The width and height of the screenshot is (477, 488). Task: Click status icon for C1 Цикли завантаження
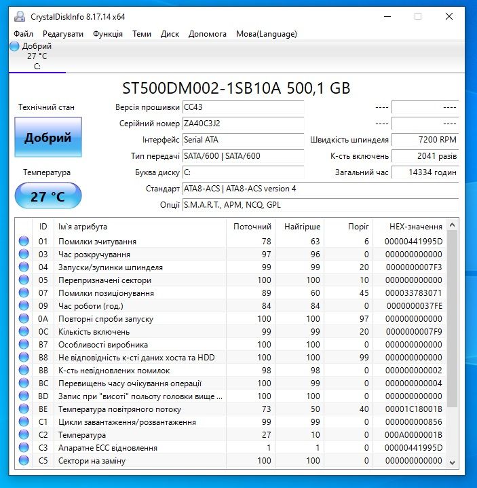pyautogui.click(x=24, y=421)
